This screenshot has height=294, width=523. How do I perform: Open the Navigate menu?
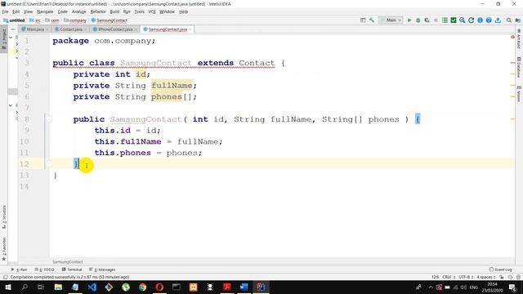point(45,11)
